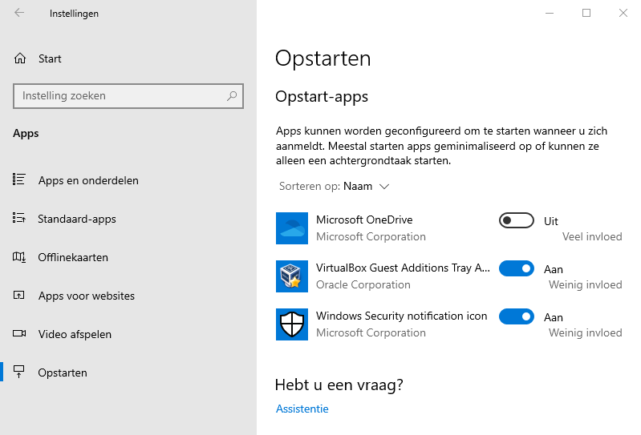Click the Windows Security shield icon
Screen dimensions: 641x435
(291, 324)
